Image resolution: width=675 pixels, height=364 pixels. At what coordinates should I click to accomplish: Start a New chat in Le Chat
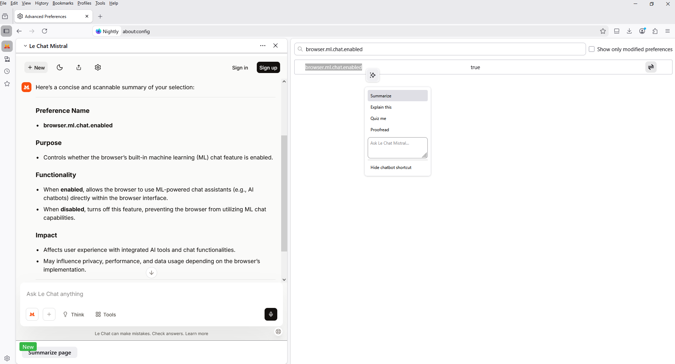pos(36,67)
